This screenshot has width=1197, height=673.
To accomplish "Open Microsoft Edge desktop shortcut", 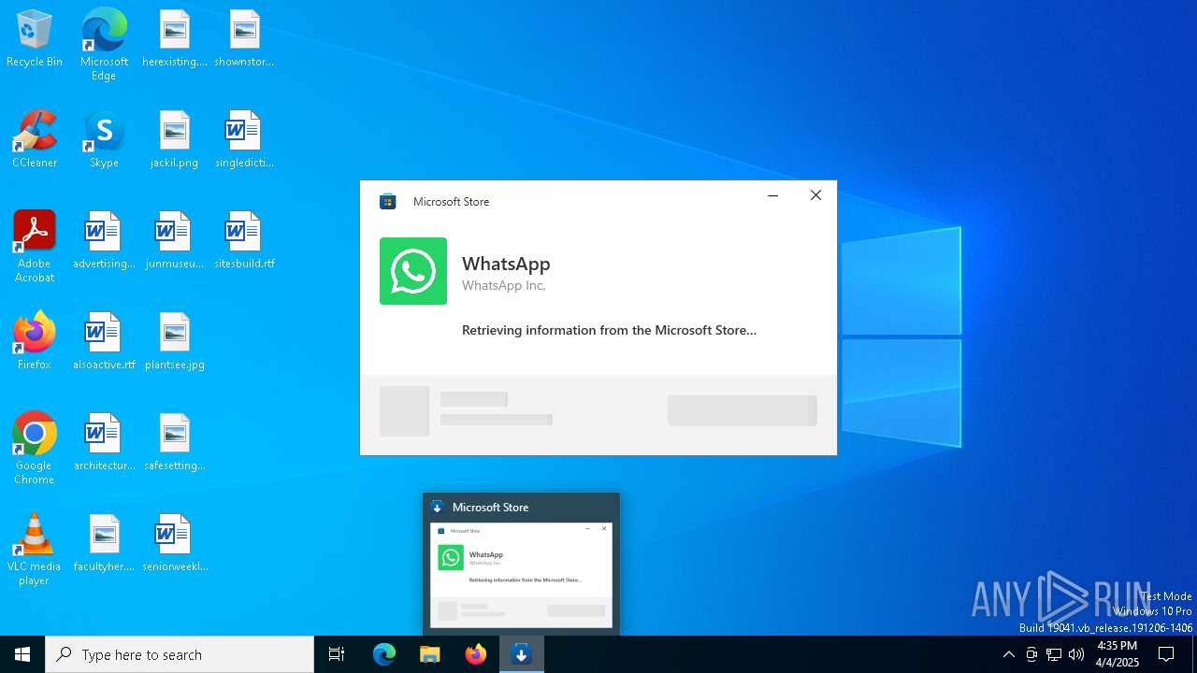I will click(104, 45).
